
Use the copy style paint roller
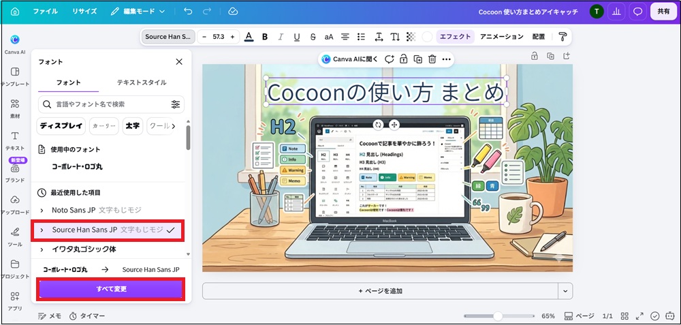tap(563, 37)
